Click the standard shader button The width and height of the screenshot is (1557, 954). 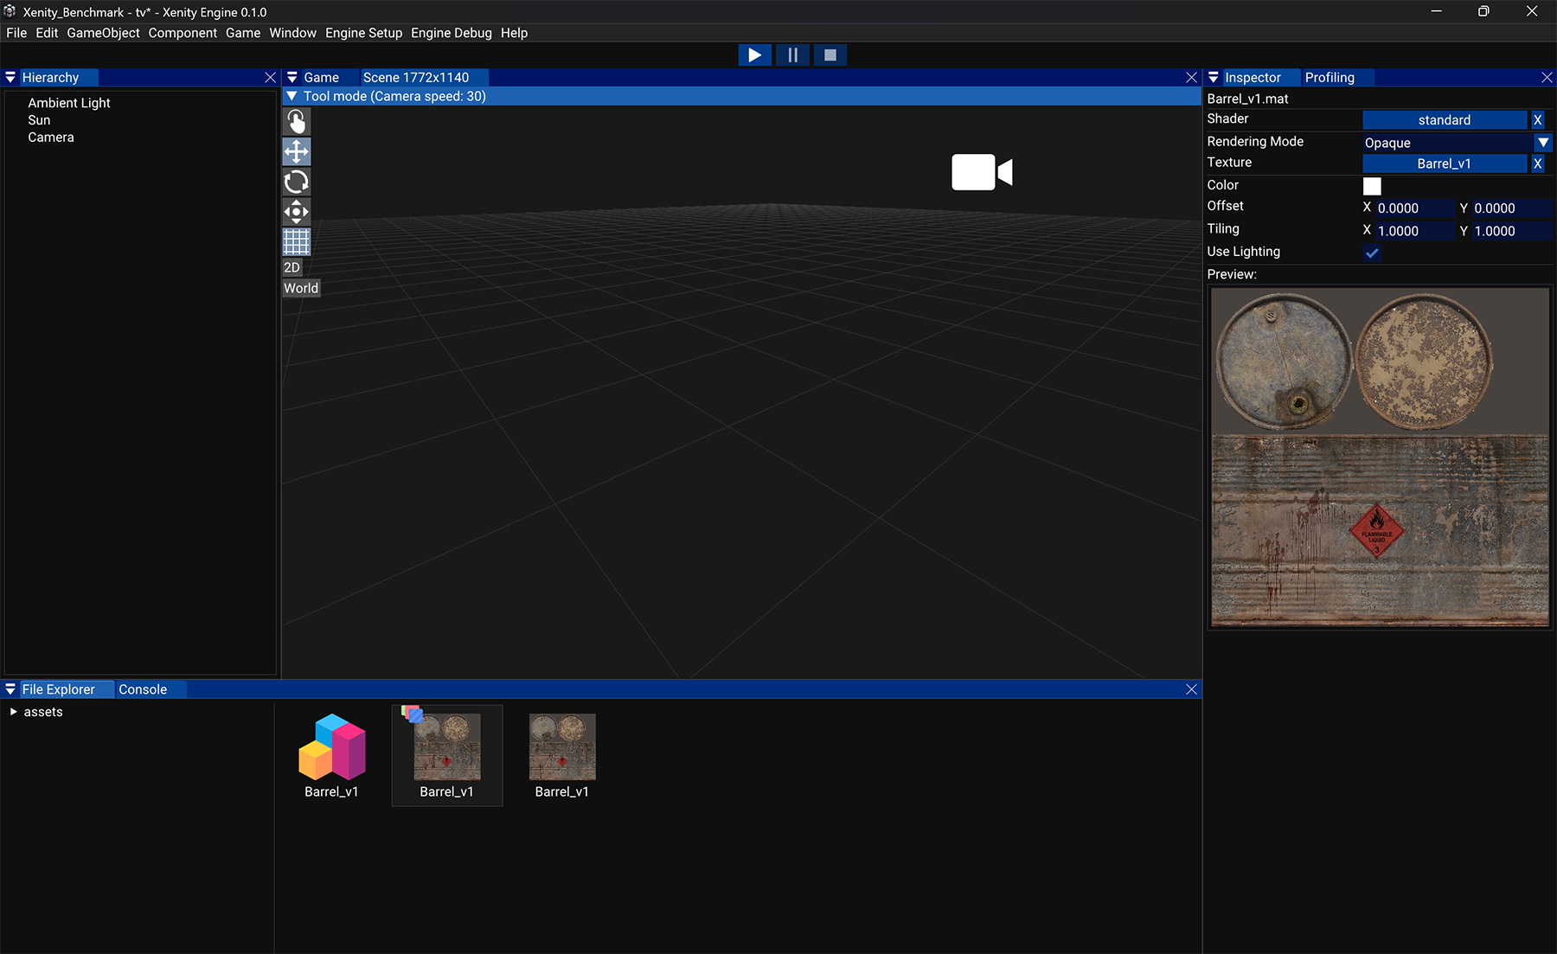click(1445, 120)
